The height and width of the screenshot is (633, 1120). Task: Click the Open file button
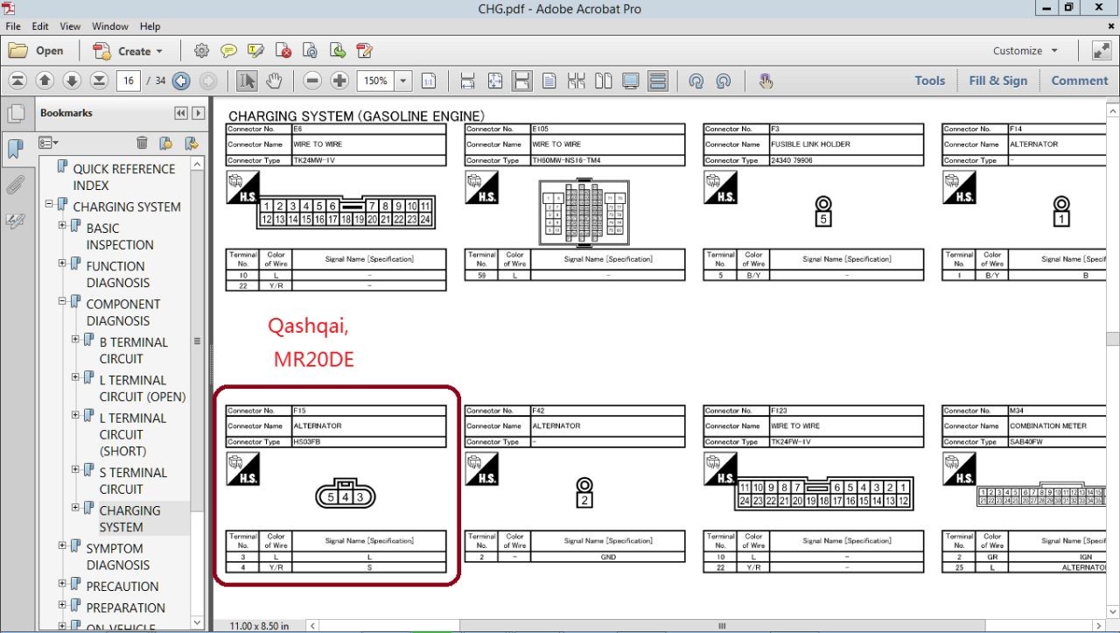[x=37, y=51]
